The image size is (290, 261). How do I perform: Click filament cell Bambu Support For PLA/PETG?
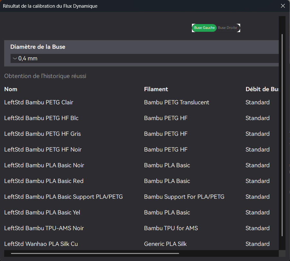184,197
